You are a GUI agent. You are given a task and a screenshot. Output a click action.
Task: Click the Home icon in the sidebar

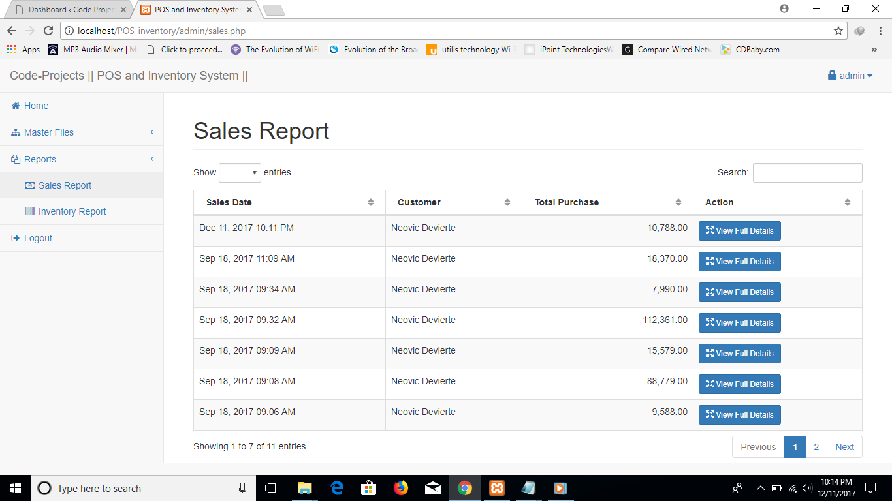coord(14,106)
